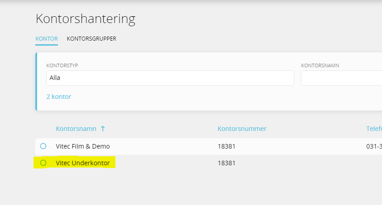This screenshot has height=205, width=382.
Task: Select the Vitec Film & Demo radio button
Action: (x=43, y=146)
